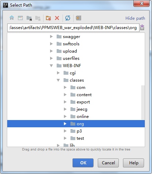Select the upload folder icon
Viewport: 152px width, 174px height.
pos(59,51)
